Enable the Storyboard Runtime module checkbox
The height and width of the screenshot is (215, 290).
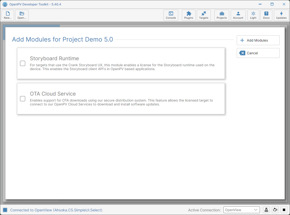coord(23,63)
